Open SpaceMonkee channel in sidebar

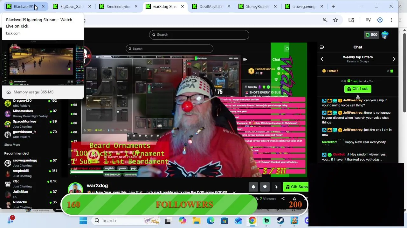[31, 124]
